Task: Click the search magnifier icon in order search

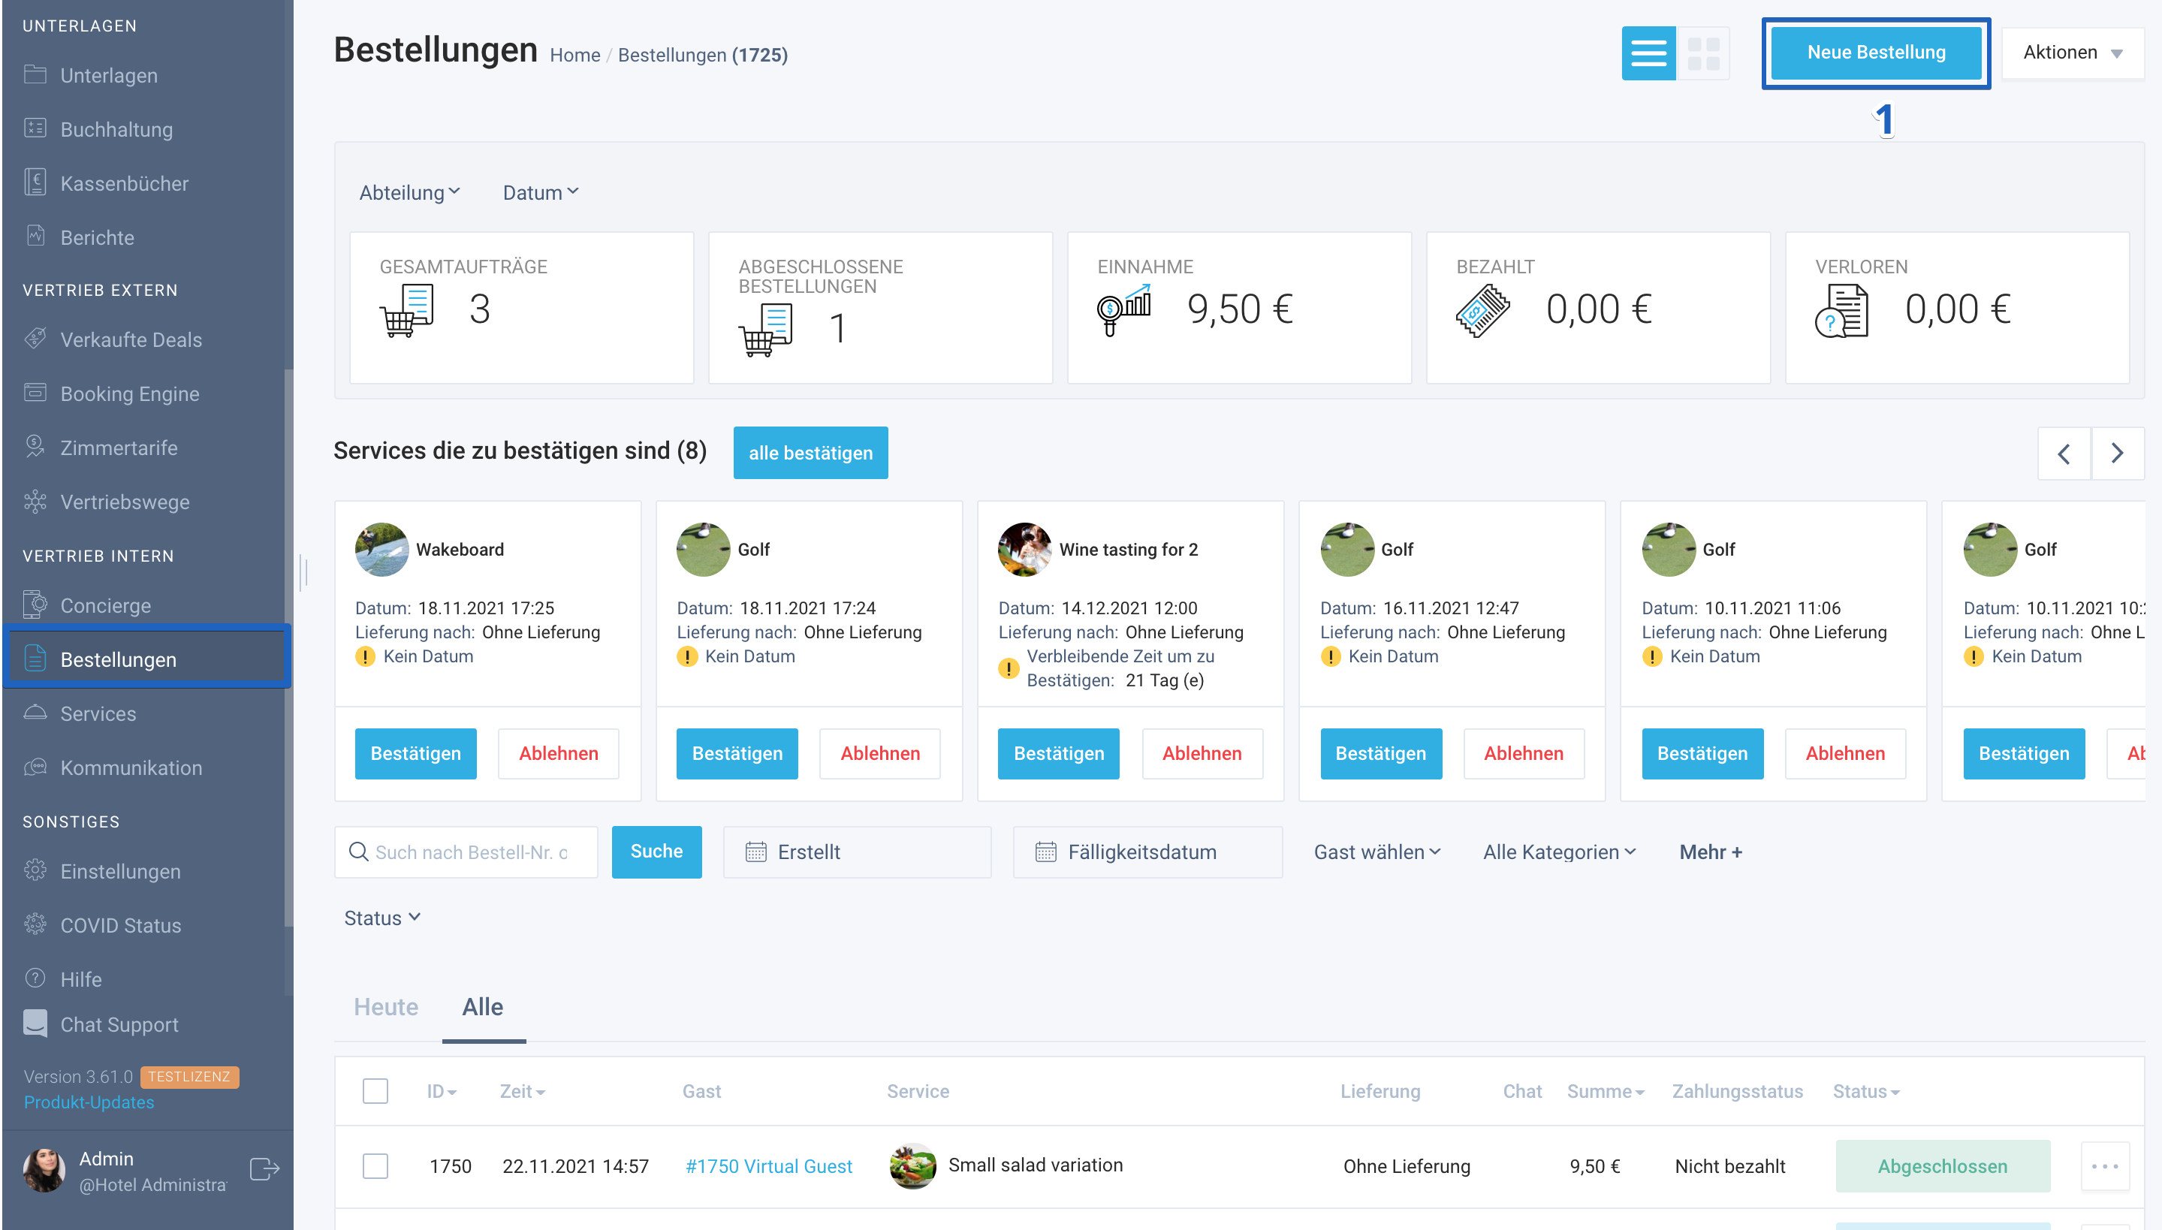Action: coord(358,852)
